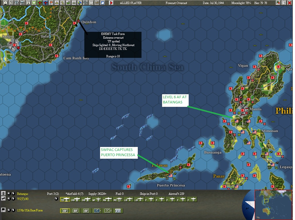The image size is (295, 220).
Task: Select the third BF base force unit icon
Action: pyautogui.click(x=86, y=211)
